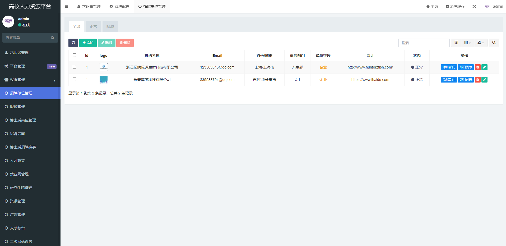Open the export data dropdown
Image resolution: width=506 pixels, height=246 pixels.
481,43
